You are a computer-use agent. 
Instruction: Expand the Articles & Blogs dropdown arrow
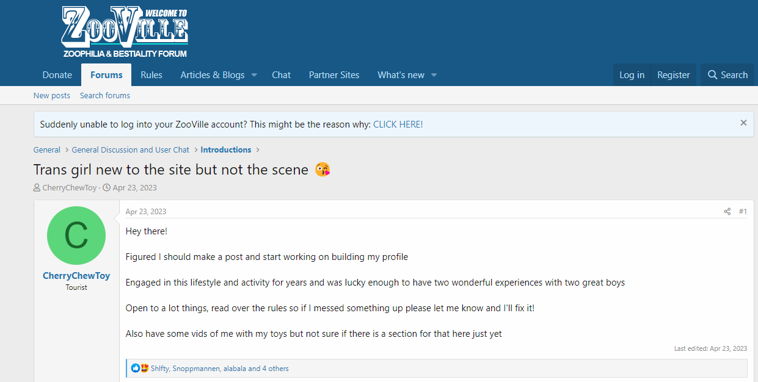(x=255, y=75)
